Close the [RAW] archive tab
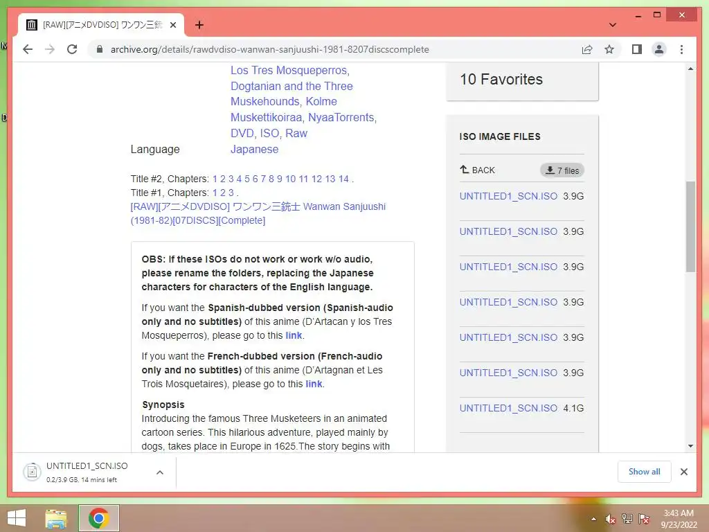709x532 pixels. click(172, 25)
